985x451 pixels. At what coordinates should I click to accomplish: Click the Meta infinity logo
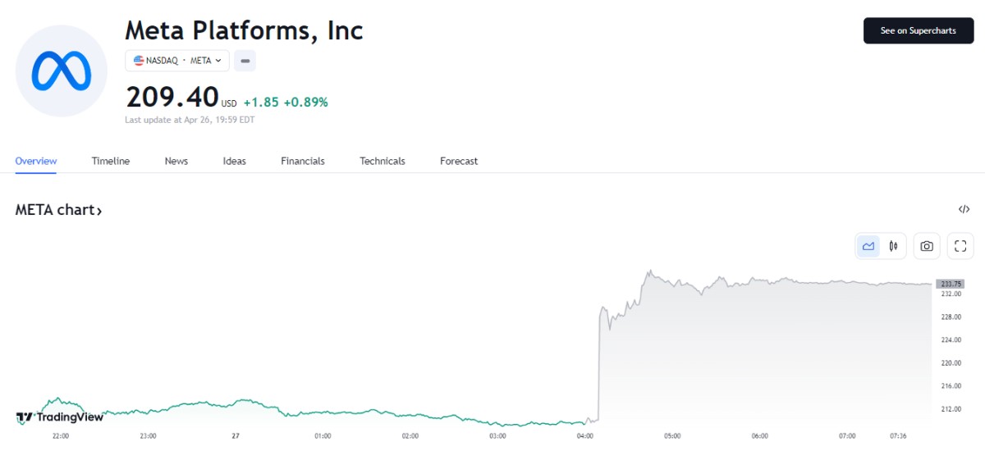tap(62, 71)
